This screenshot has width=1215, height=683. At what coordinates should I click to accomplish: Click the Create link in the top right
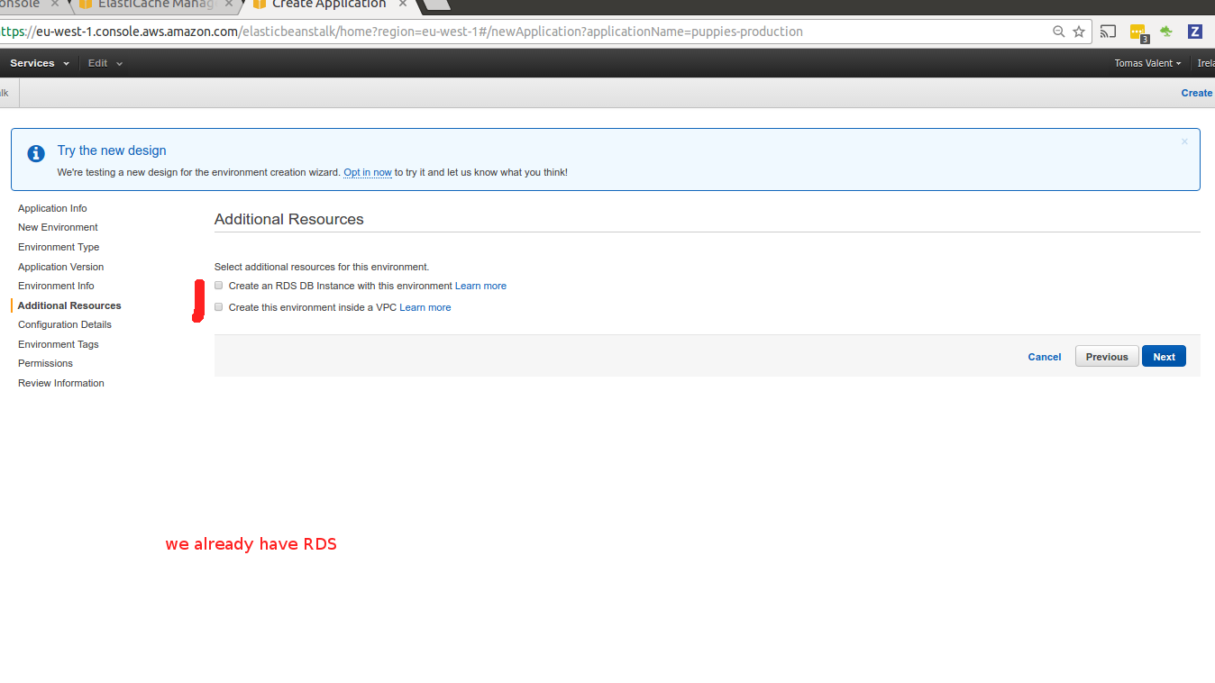[1197, 93]
